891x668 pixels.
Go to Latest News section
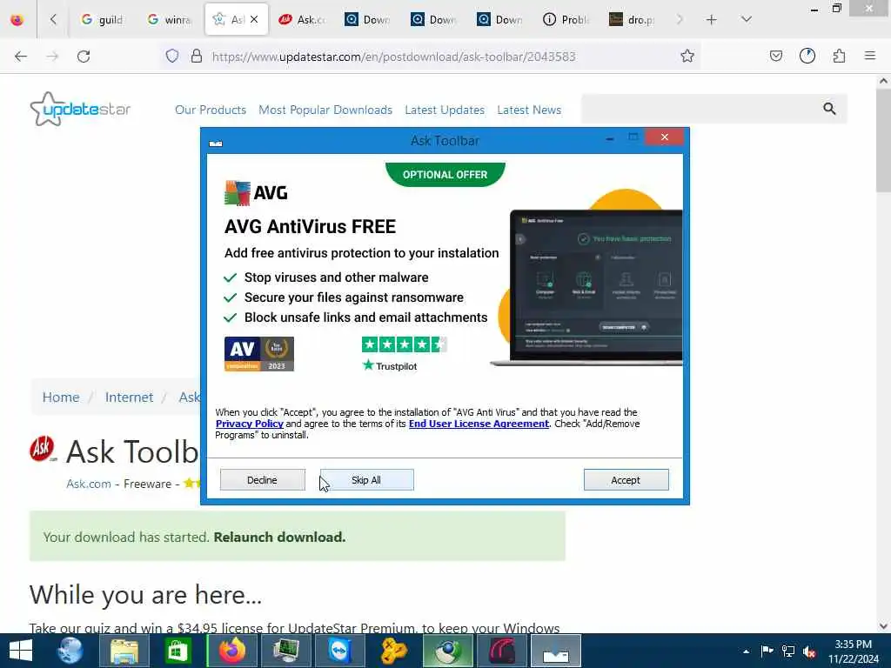point(529,110)
